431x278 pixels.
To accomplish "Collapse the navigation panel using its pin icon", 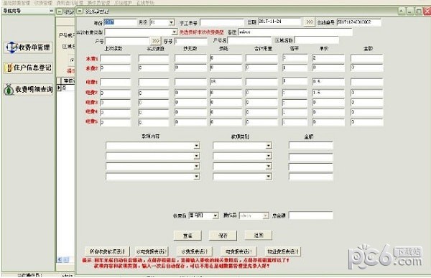I will [51, 11].
